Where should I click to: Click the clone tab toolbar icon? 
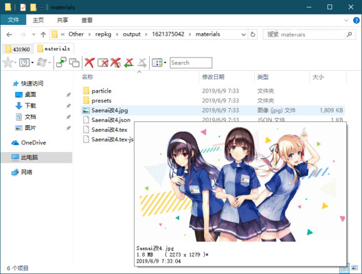[x=74, y=63]
